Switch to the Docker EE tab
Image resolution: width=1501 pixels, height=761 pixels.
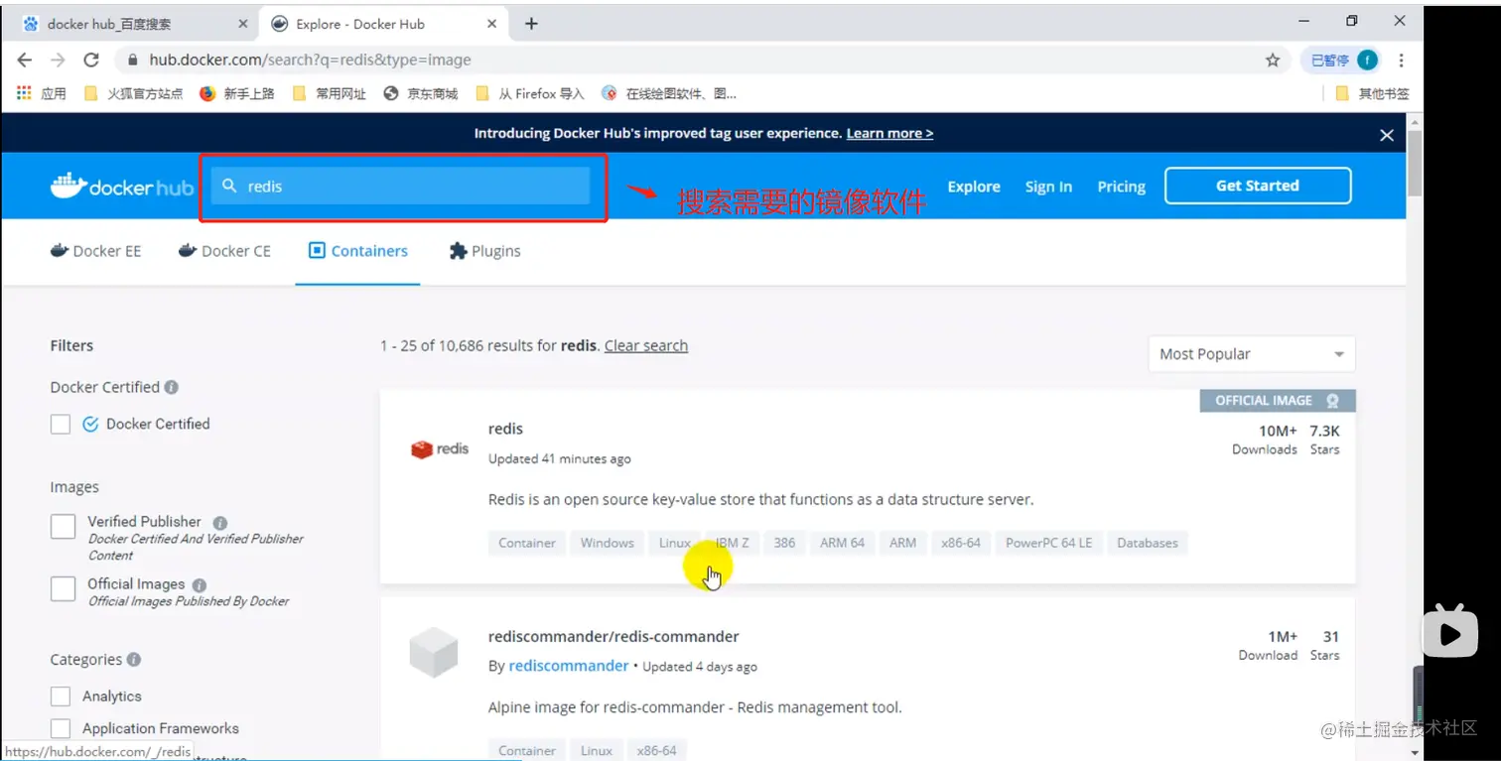95,251
